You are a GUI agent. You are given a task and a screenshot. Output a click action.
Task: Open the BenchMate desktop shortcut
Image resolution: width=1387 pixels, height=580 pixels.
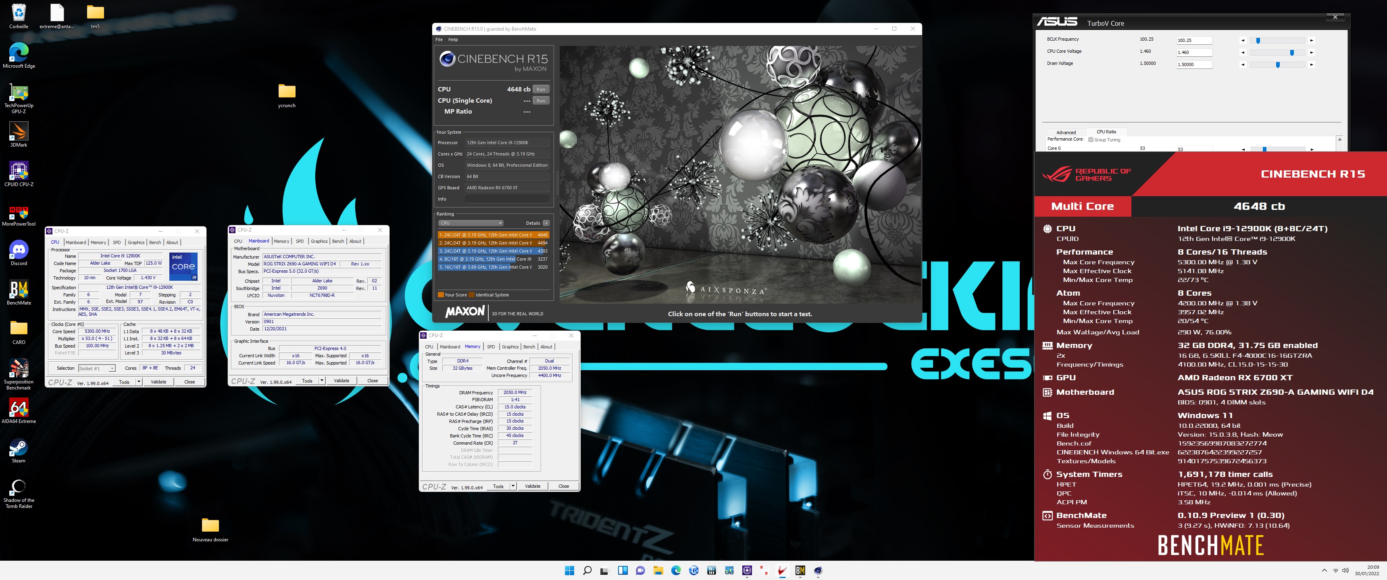point(19,292)
